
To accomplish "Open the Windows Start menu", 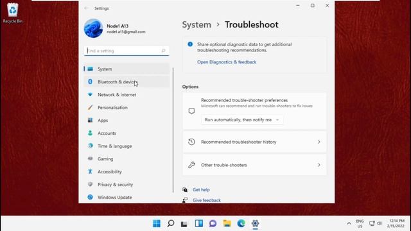I will pos(157,223).
